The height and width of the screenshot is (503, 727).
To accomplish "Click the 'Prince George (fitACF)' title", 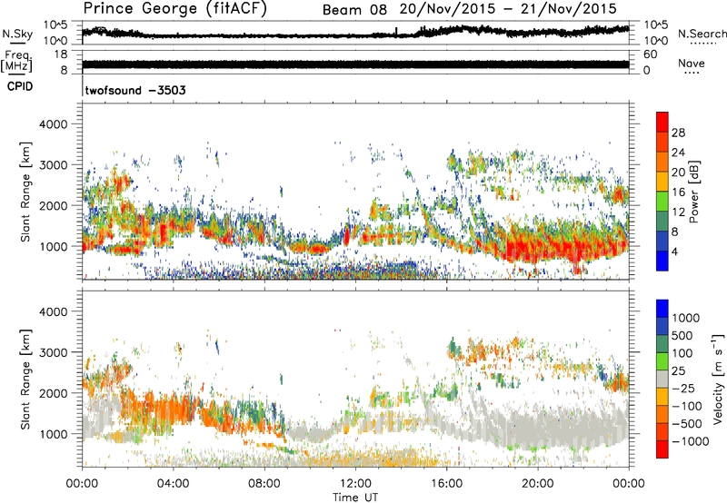I will tap(175, 8).
